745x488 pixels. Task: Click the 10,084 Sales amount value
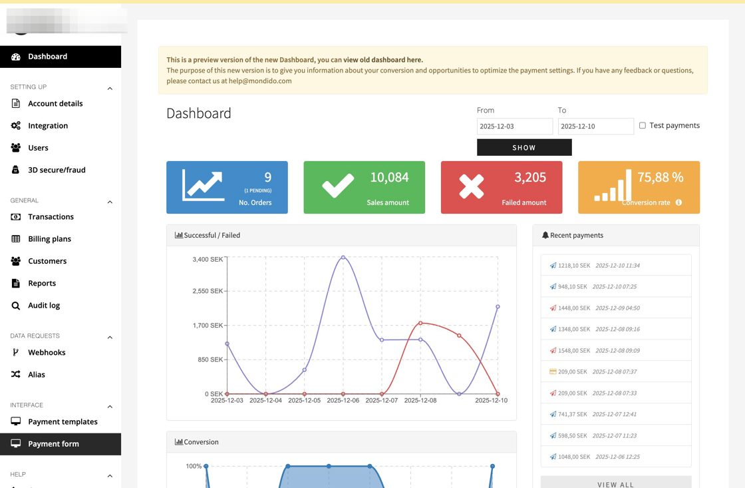click(389, 177)
